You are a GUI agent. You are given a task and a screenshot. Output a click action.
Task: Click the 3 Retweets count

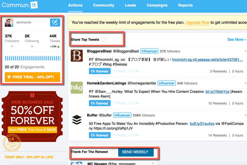tap(218, 71)
